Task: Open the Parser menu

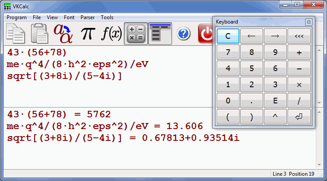Action: [88, 17]
